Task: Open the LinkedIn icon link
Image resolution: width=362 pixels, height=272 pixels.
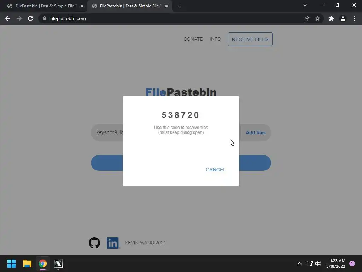Action: coord(113,243)
